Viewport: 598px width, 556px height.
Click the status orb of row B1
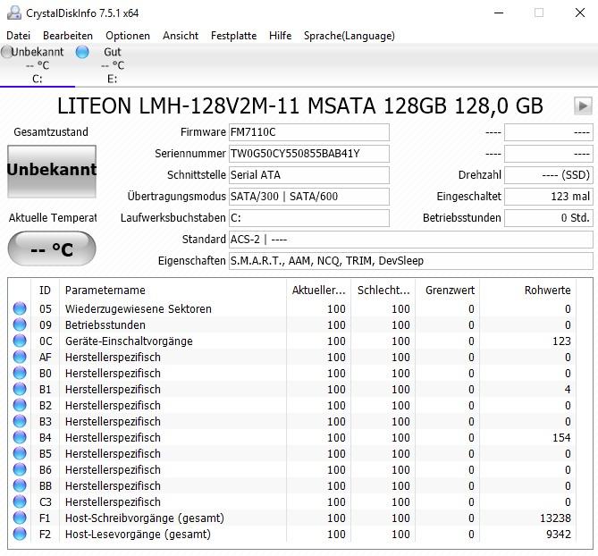tap(20, 389)
